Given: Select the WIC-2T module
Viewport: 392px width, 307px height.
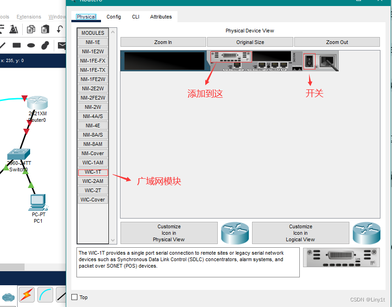Looking at the screenshot, I should pyautogui.click(x=93, y=190).
